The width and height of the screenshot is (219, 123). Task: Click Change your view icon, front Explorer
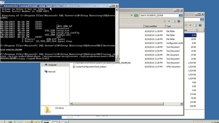pos(165,21)
